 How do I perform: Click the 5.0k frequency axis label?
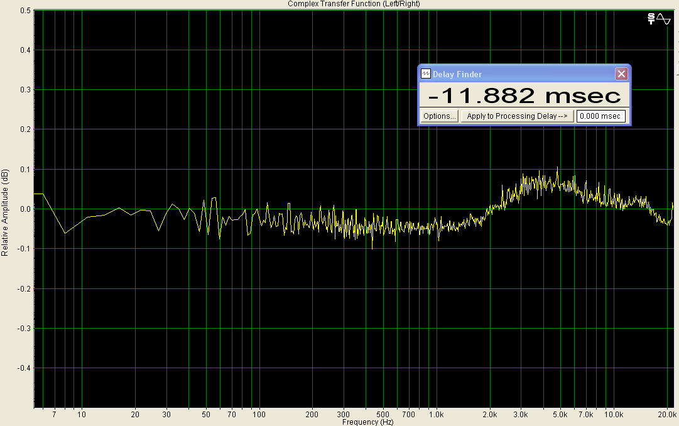pos(560,414)
